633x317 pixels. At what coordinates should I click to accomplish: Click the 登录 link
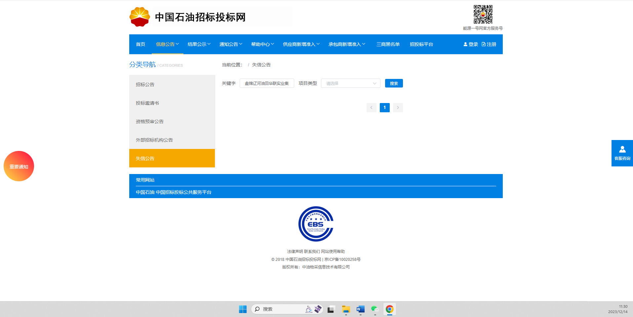(471, 44)
